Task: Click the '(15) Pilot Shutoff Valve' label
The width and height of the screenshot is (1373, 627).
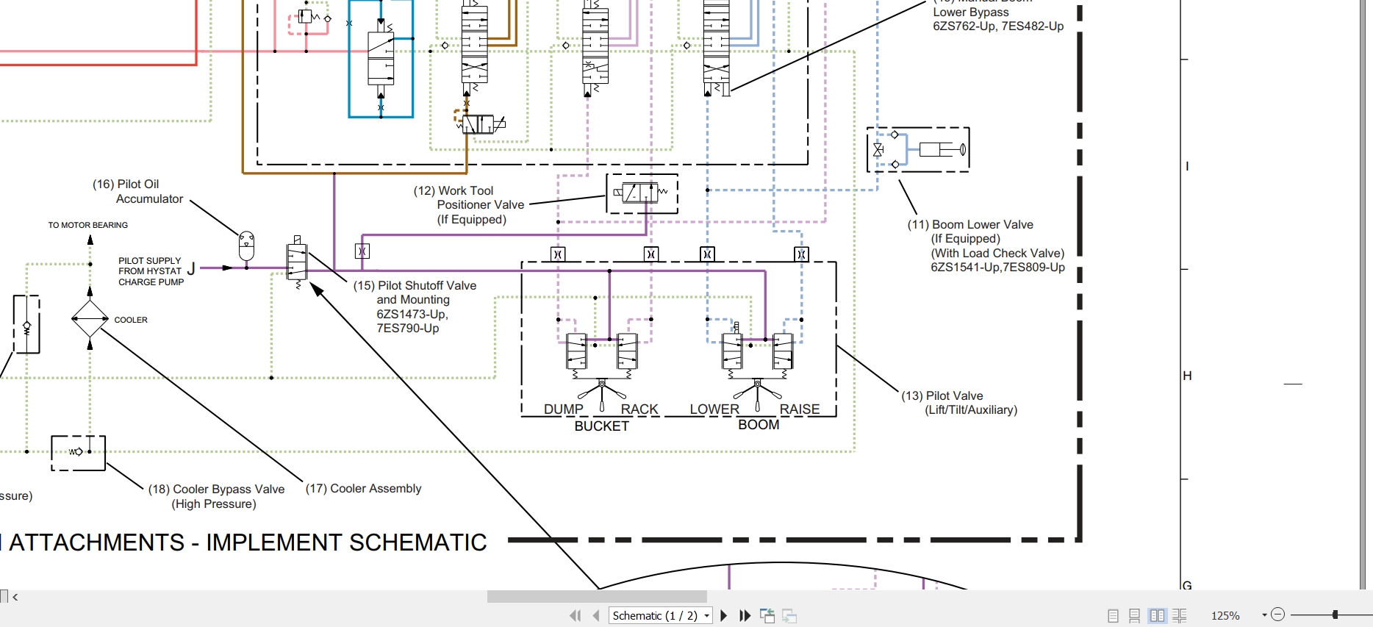Action: (x=415, y=307)
